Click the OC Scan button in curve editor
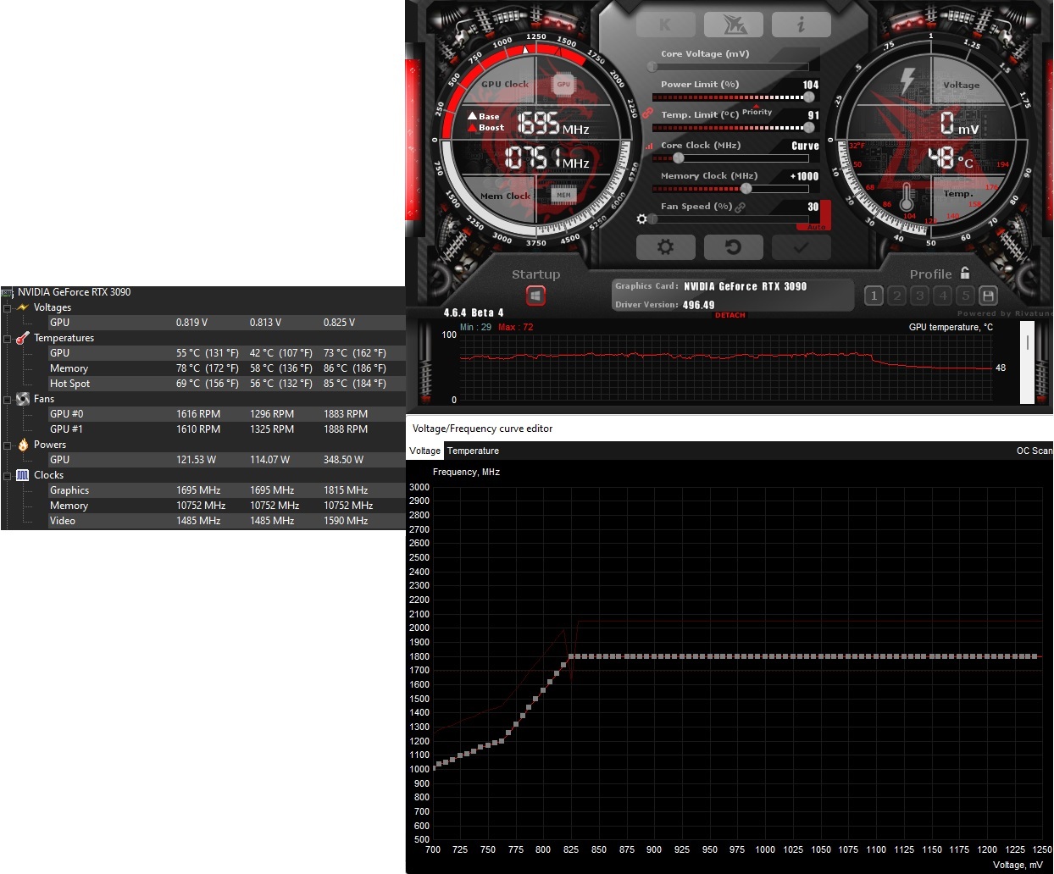Viewport: 1054px width, 874px height. [x=1034, y=451]
